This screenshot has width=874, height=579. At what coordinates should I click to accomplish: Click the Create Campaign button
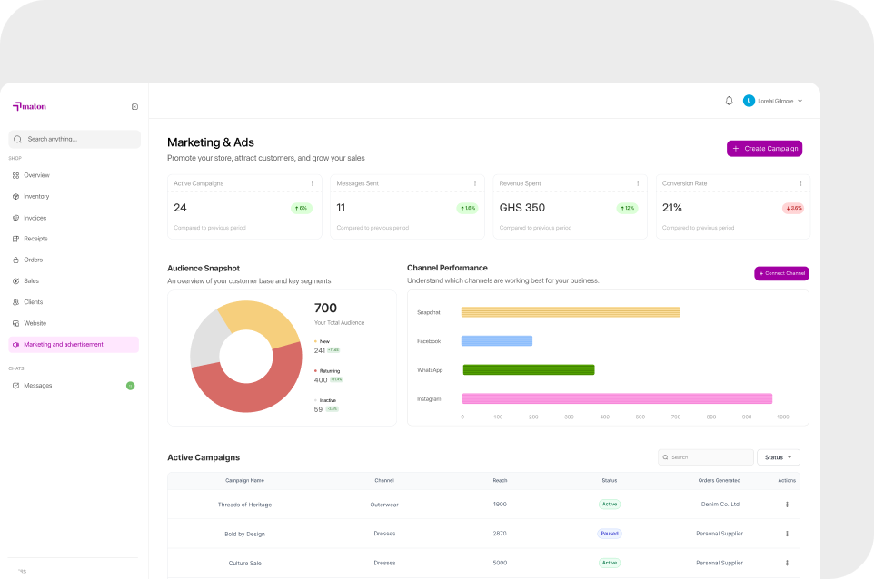pos(764,149)
